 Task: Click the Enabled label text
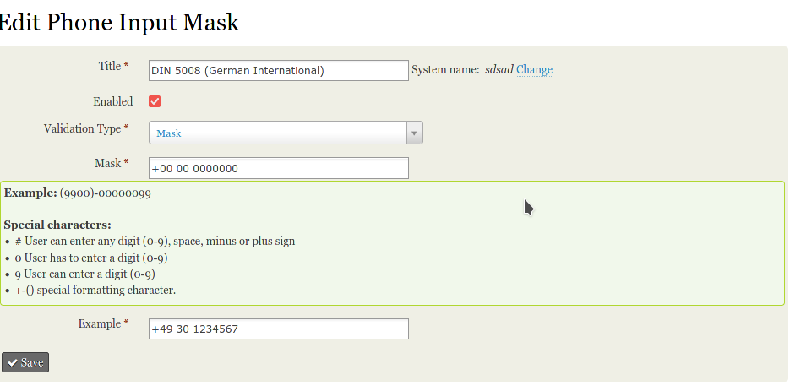pos(112,101)
